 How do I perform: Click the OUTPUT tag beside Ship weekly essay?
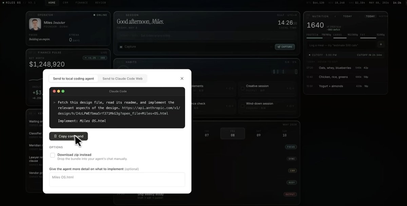pyautogui.click(x=290, y=194)
